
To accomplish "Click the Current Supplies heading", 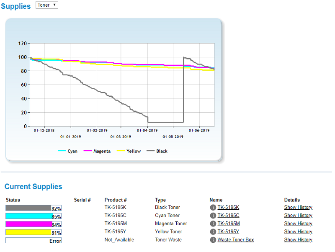I will tap(33, 187).
